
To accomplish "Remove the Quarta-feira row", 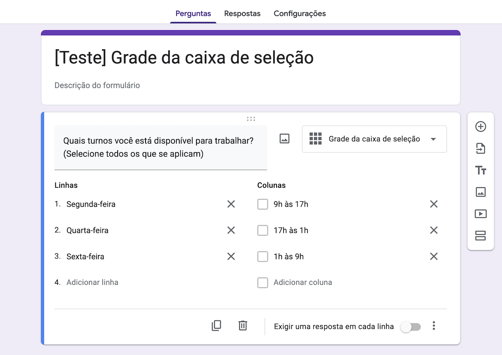I will (x=231, y=230).
